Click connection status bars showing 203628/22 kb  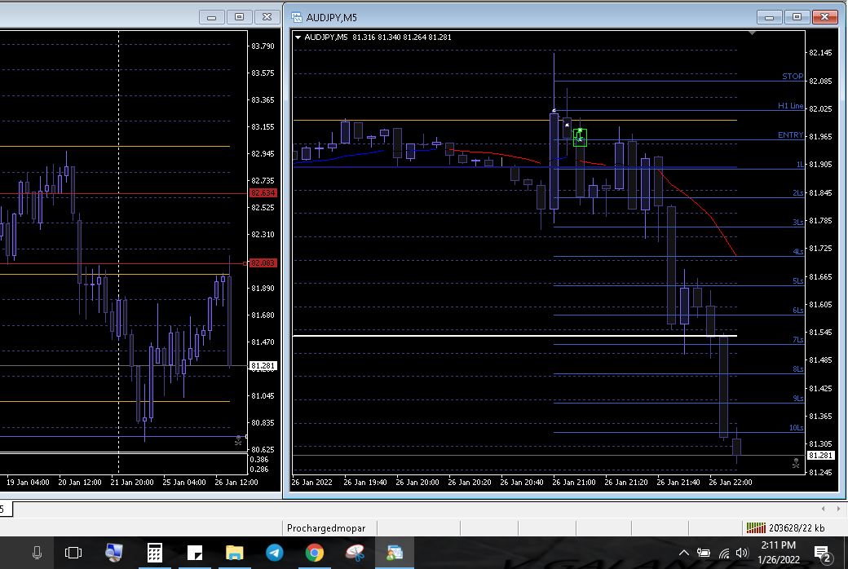pyautogui.click(x=756, y=528)
